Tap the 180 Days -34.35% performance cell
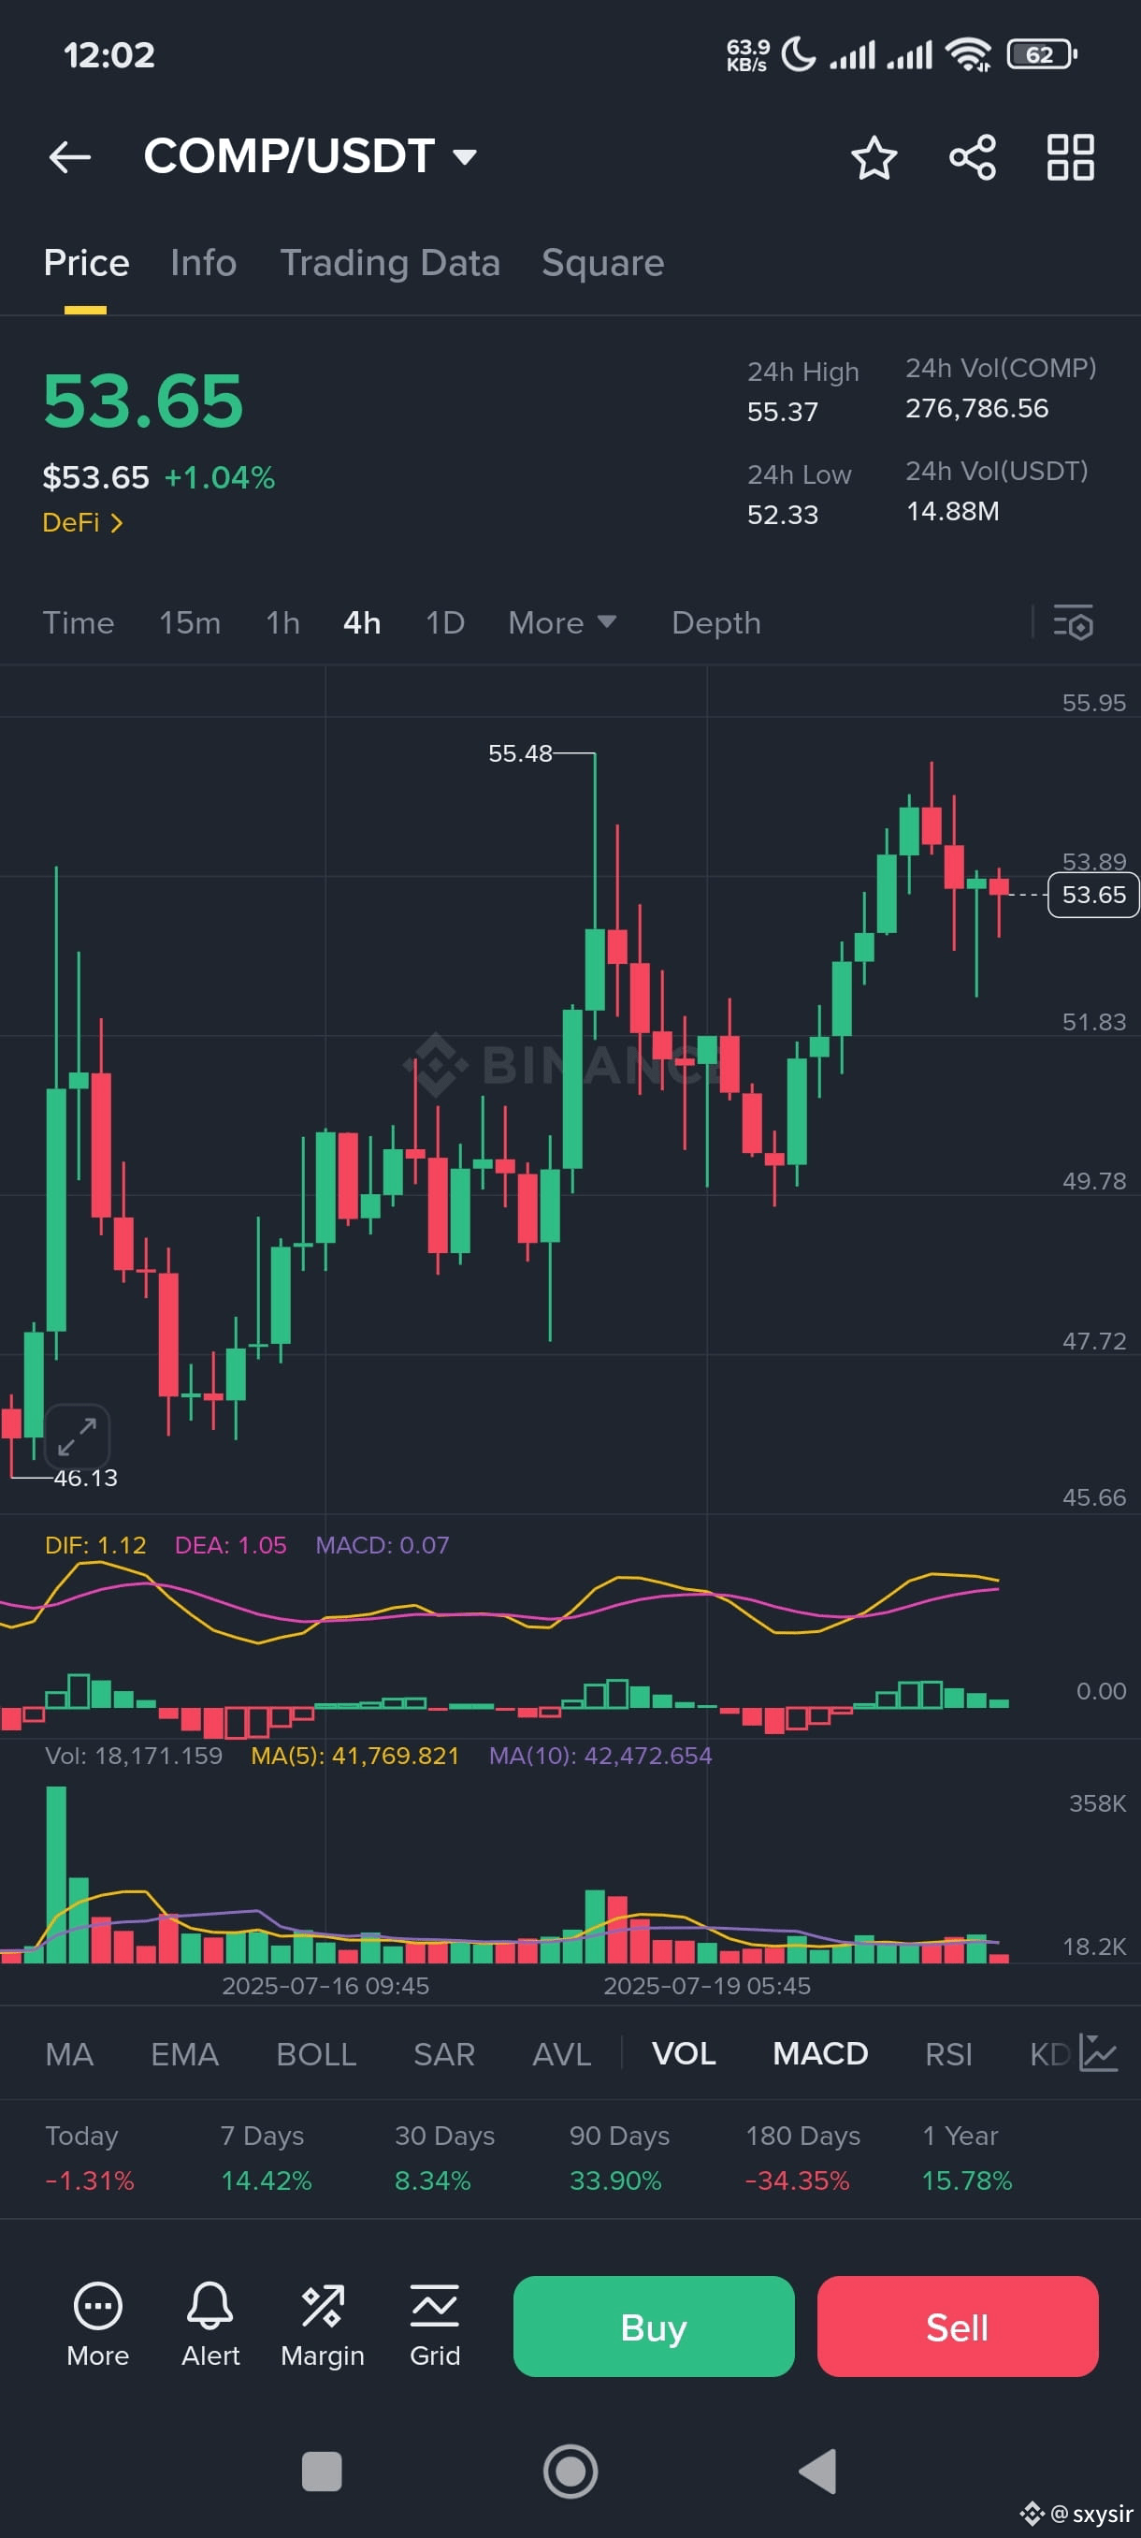Screen dimensions: 1141x2538 [x=802, y=2158]
